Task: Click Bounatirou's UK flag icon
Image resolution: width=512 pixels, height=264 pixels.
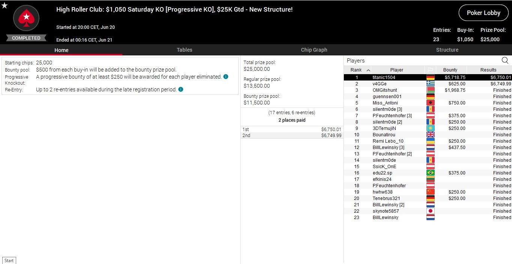Action: click(x=430, y=135)
